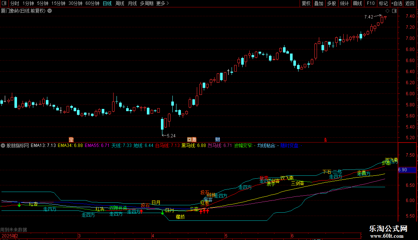This screenshot has height=240, width=418.
Task: Click the diamond icon above the price chart
Action: (387, 11)
